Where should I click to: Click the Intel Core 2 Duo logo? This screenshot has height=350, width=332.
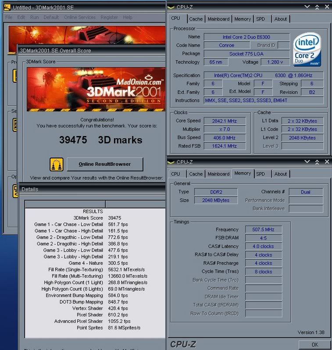click(307, 49)
